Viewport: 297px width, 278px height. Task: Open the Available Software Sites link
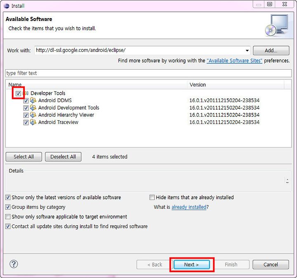click(x=234, y=61)
